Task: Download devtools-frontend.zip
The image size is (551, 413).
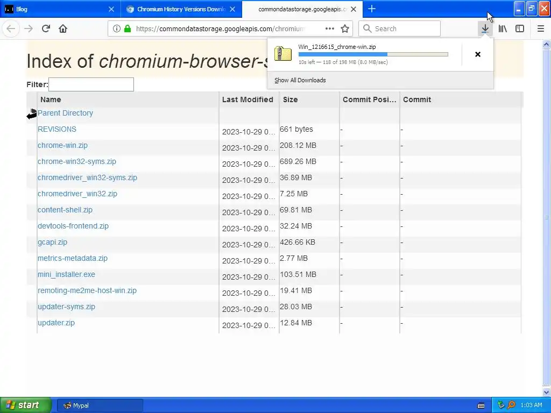Action: 73,226
